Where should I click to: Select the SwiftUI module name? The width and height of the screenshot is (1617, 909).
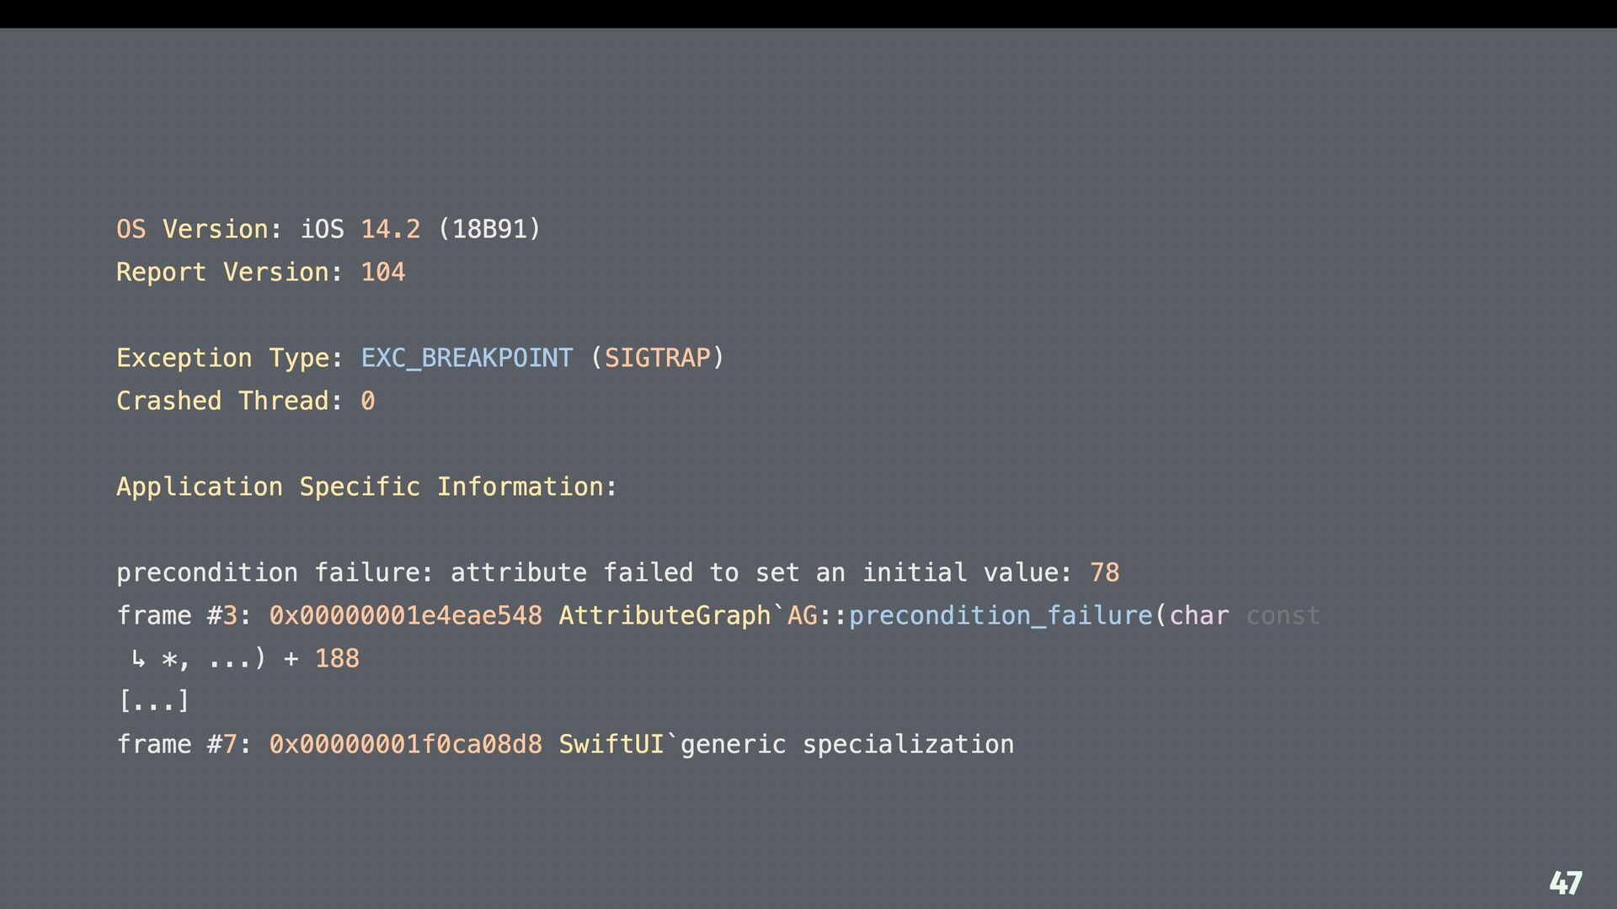click(612, 744)
